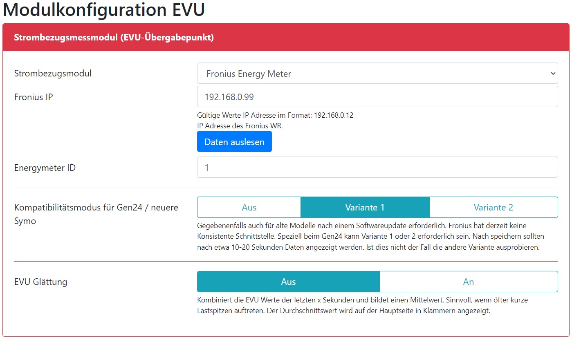Click the IP Adresse des Fronius WR hint
572x338 pixels.
pos(240,126)
